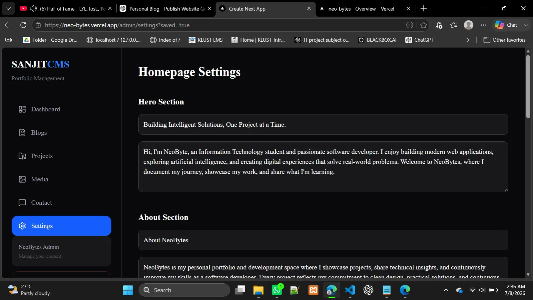Open XAMPP from the taskbar

313,290
